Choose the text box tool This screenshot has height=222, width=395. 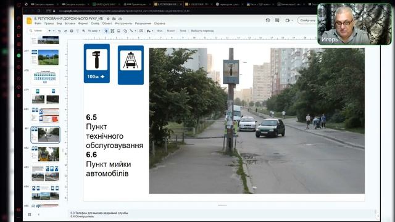tap(112, 31)
